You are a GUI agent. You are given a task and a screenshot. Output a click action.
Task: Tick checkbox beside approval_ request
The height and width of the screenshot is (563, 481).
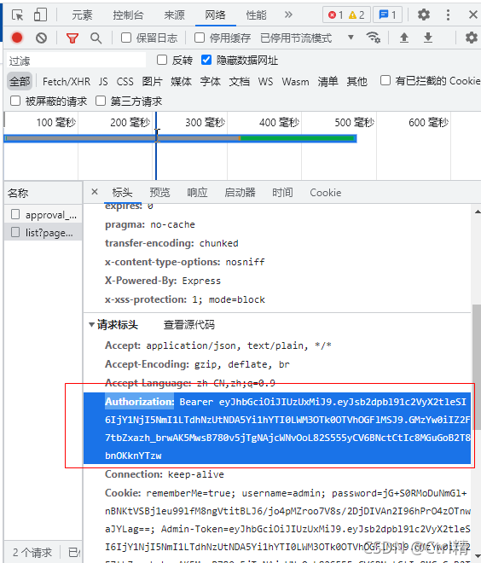pos(15,214)
